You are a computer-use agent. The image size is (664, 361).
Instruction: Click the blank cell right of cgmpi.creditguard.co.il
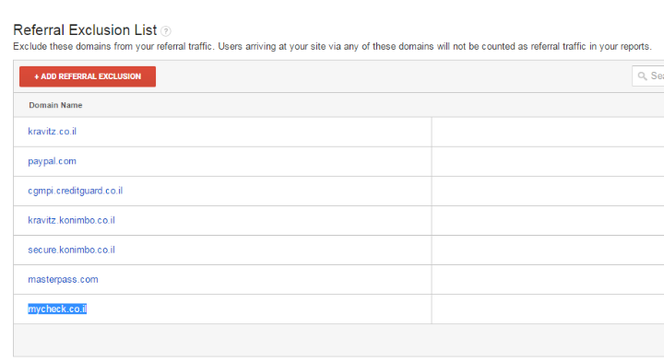[x=548, y=191]
